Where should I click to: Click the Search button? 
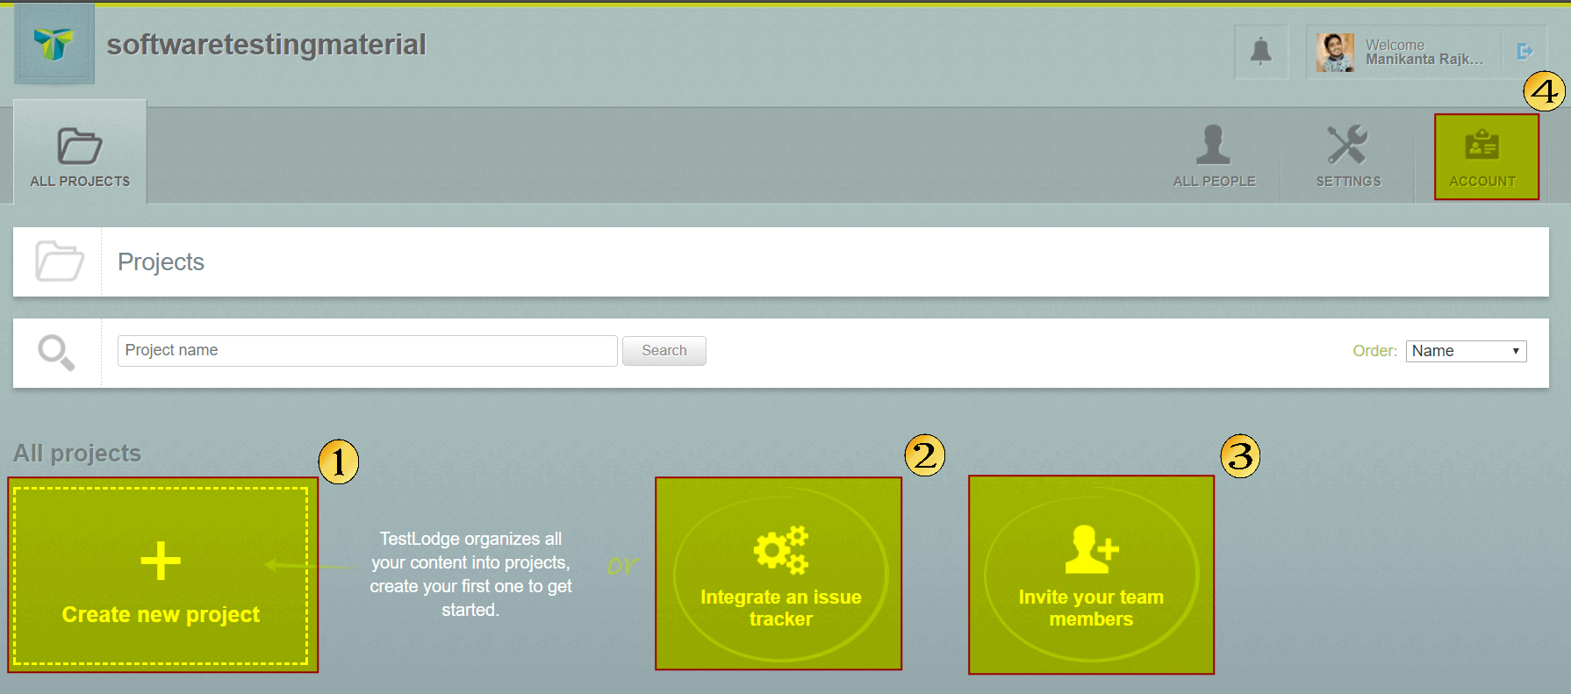tap(664, 351)
